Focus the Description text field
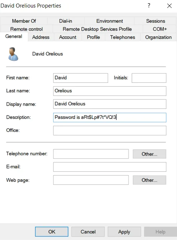 [110, 117]
